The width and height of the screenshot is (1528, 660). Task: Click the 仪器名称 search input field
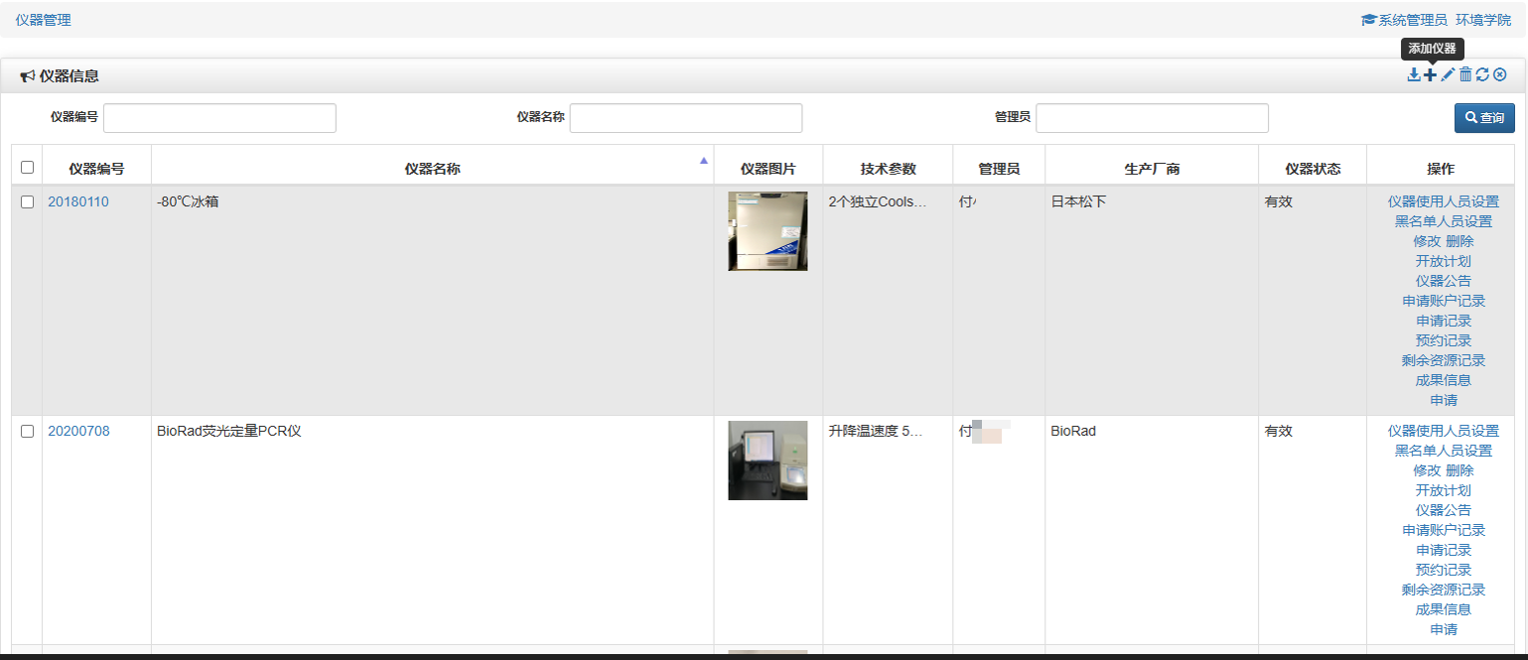(685, 117)
